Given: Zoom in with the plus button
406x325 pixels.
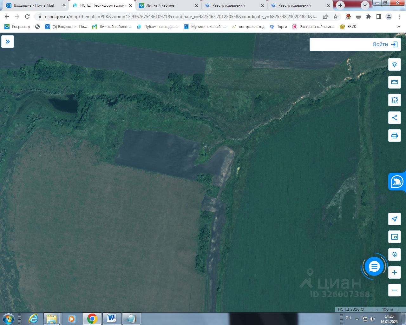Looking at the screenshot, I should click(395, 272).
